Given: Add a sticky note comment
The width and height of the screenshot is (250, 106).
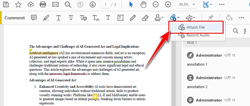Looking at the screenshot, I should pyautogui.click(x=34, y=18).
